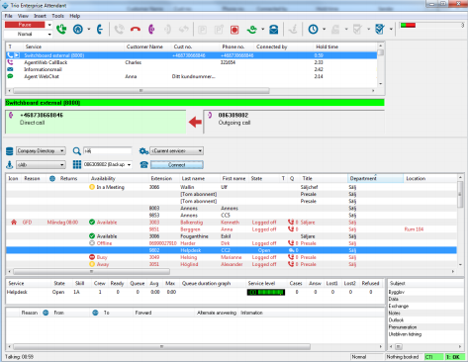Expand the arrow next to green transfer phone

pos(263,30)
